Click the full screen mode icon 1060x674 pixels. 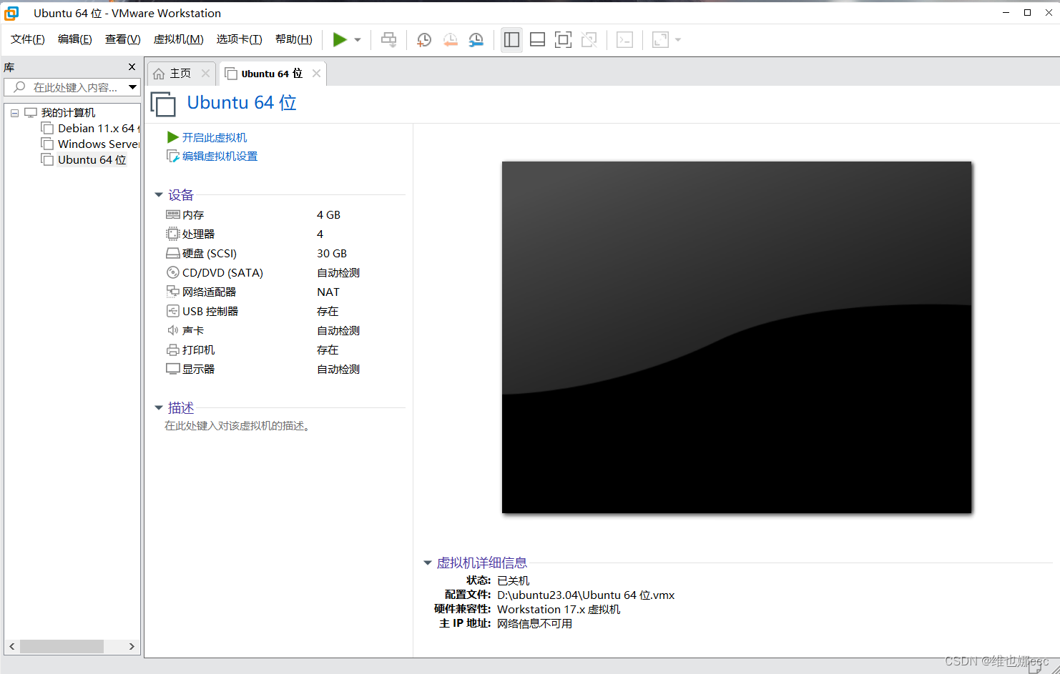563,39
